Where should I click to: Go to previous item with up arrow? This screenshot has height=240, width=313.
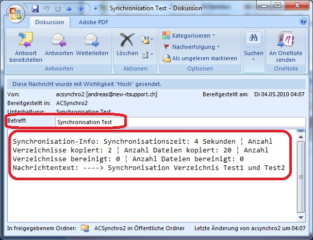(x=69, y=9)
